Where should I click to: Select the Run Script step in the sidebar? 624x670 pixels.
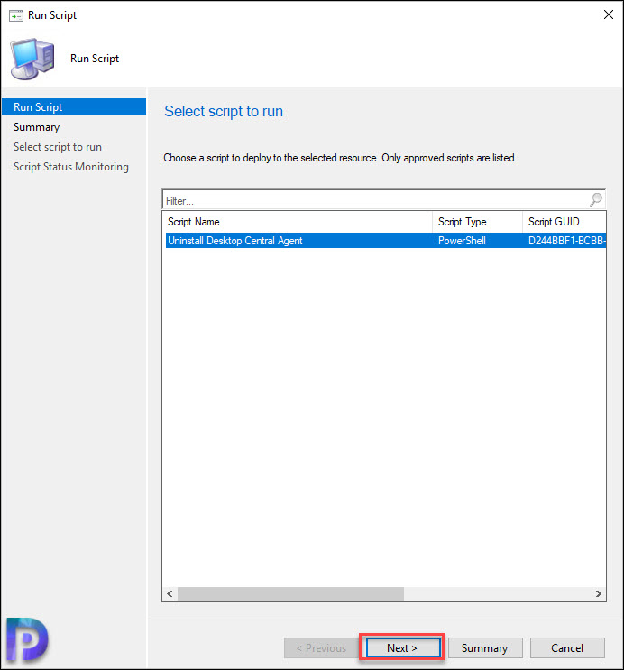coord(74,106)
